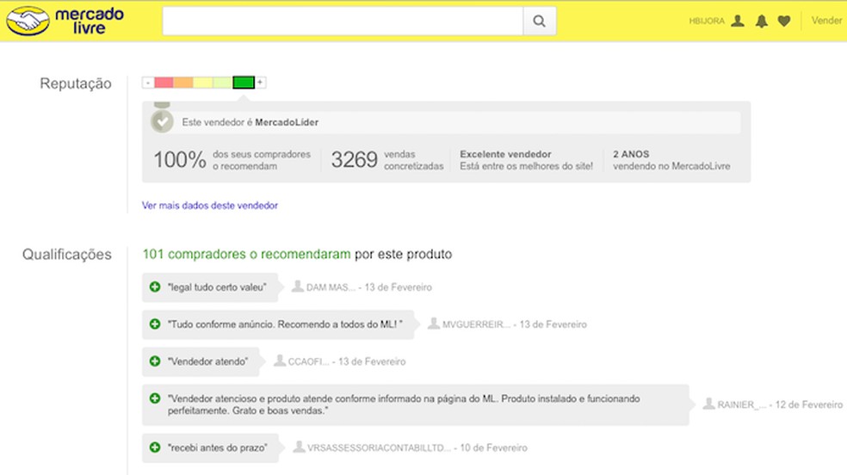Click the minus end of reputation bar
The width and height of the screenshot is (847, 475).
(148, 83)
